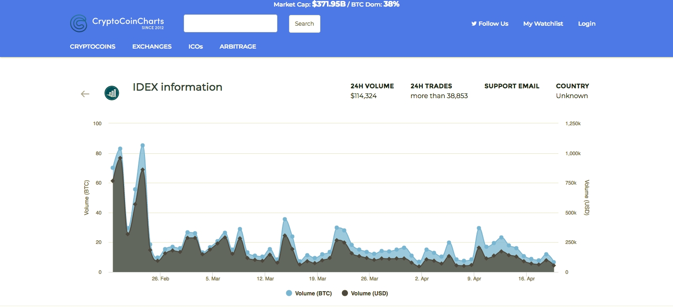The height and width of the screenshot is (308, 673).
Task: Click the "60" BTC axis label
Action: (99, 183)
